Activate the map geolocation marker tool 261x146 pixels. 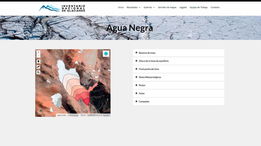point(39,62)
